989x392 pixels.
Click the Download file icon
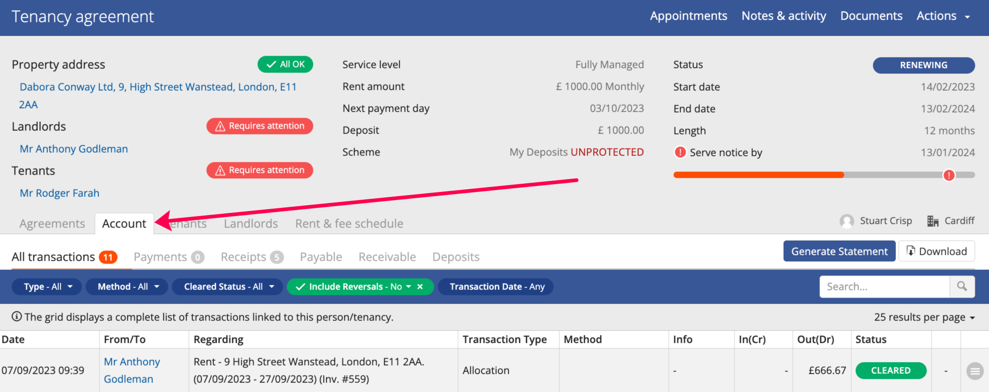[x=911, y=251]
